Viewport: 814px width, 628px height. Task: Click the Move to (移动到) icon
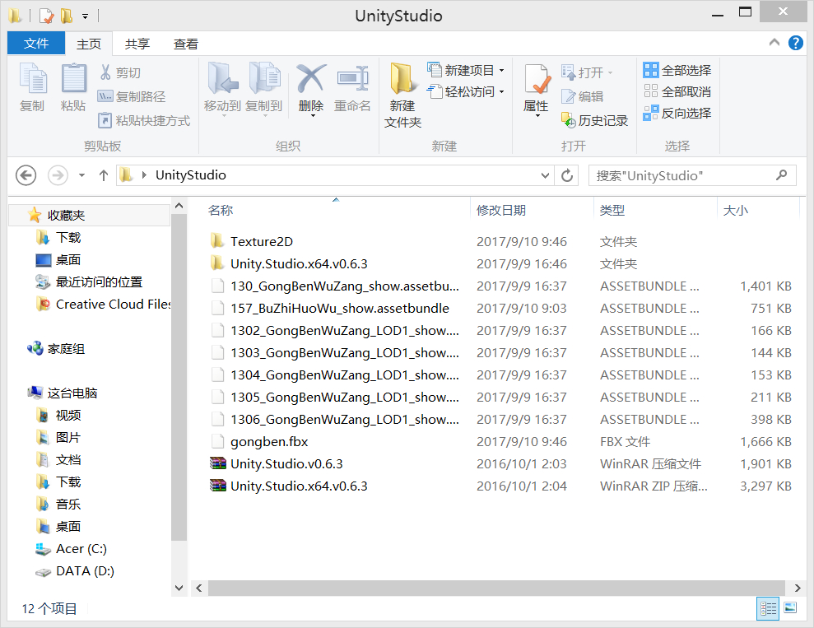point(223,79)
